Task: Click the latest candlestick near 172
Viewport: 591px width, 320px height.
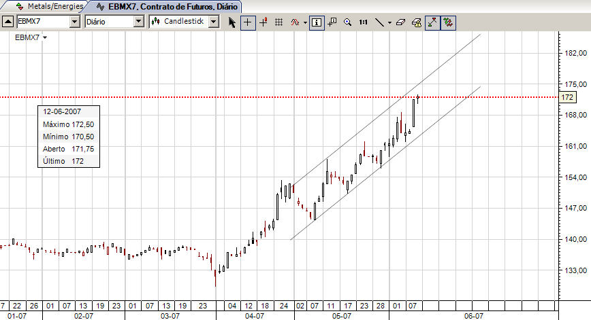Action: click(x=417, y=99)
